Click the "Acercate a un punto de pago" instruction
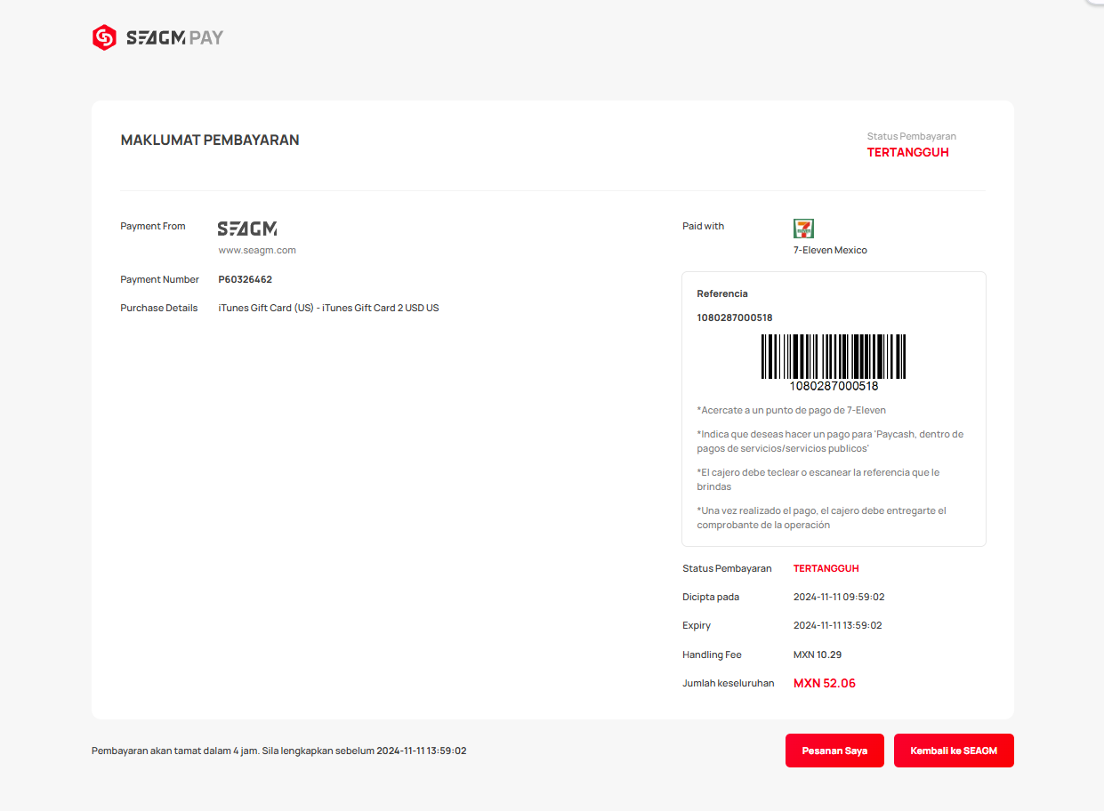Viewport: 1104px width, 811px height. (x=792, y=411)
